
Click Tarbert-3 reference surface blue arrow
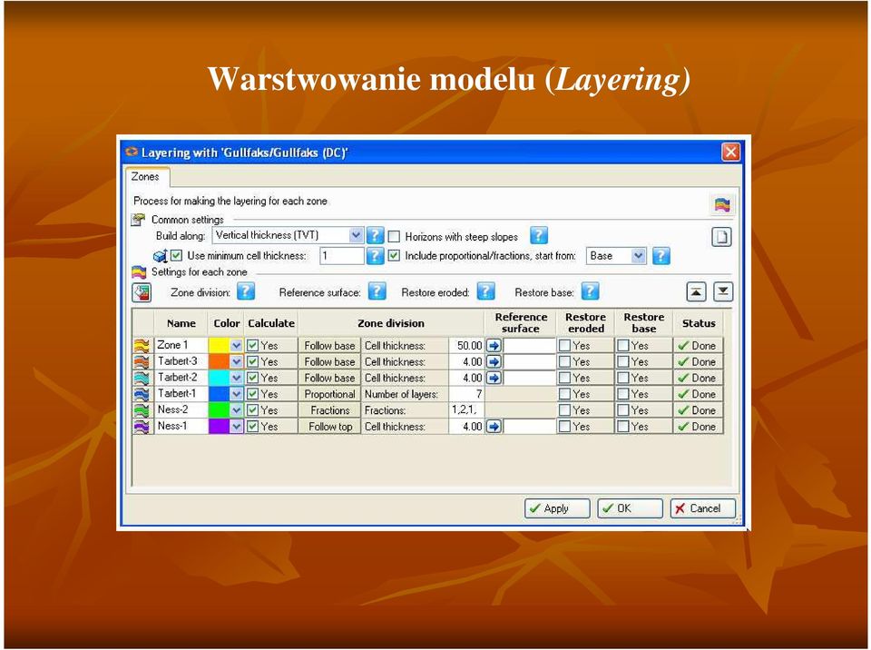494,361
